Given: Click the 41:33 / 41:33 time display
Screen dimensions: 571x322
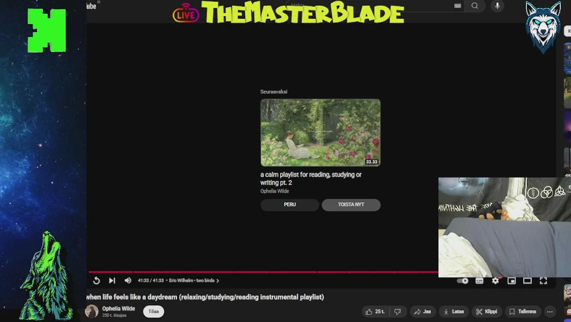Looking at the screenshot, I should point(151,280).
